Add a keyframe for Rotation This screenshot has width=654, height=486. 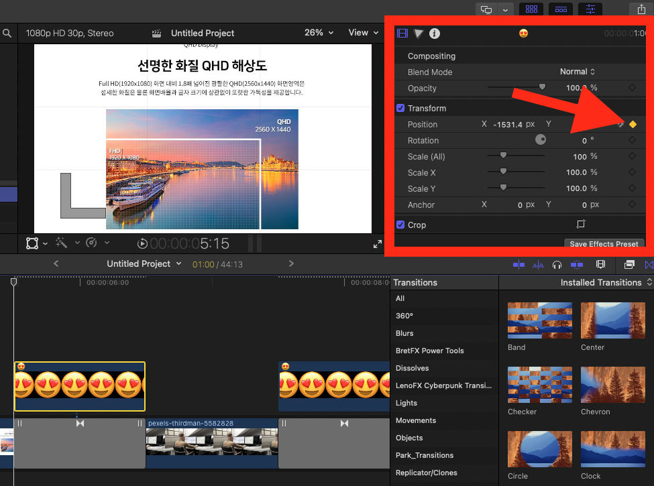point(633,140)
